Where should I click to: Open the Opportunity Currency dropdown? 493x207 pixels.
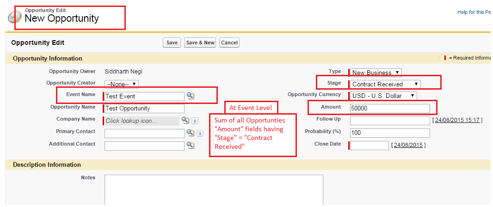383,96
